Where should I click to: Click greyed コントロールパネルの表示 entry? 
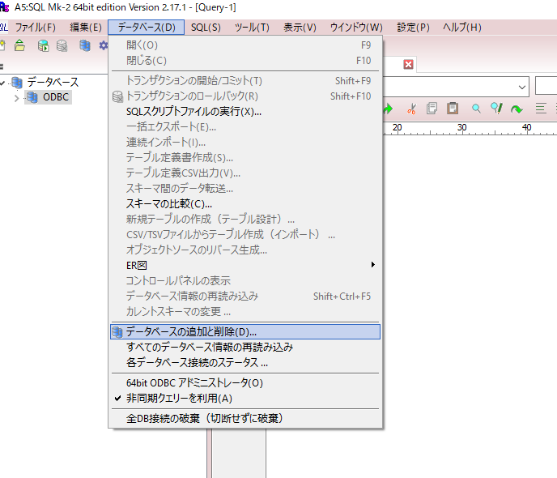click(x=245, y=281)
